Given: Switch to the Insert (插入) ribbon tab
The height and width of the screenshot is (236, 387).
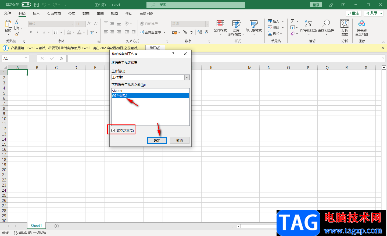Looking at the screenshot, I should coord(36,13).
